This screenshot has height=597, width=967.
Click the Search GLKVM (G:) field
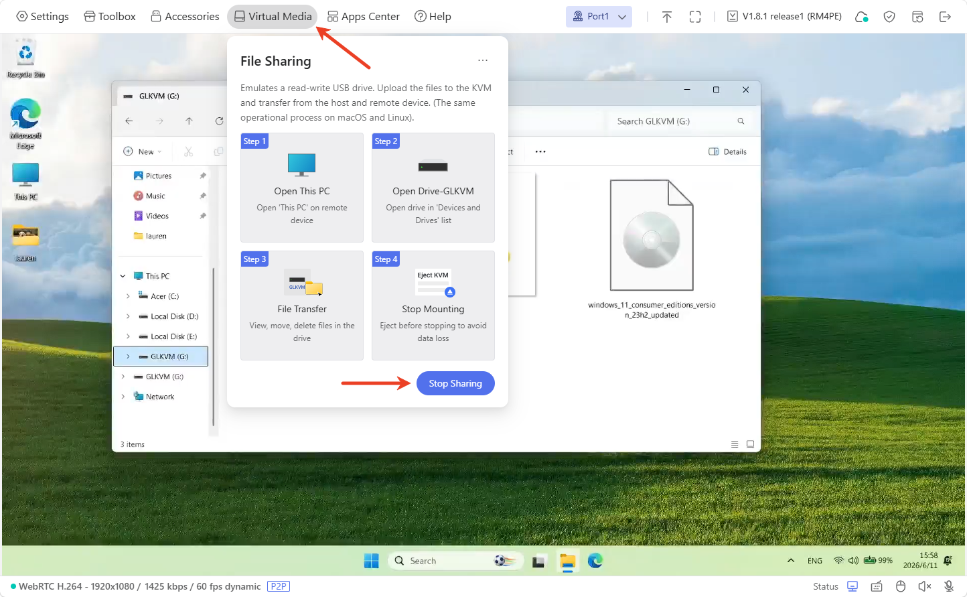(680, 121)
